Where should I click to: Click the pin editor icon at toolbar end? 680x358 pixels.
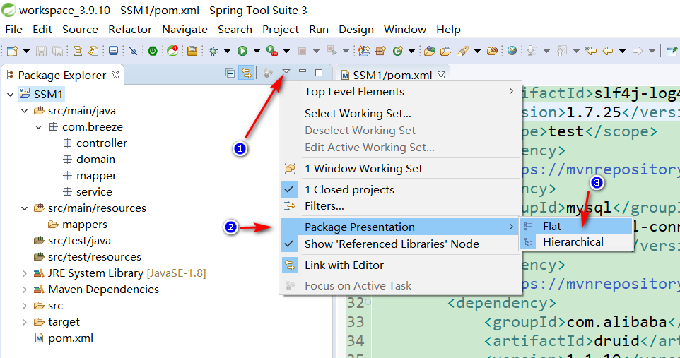(x=672, y=51)
